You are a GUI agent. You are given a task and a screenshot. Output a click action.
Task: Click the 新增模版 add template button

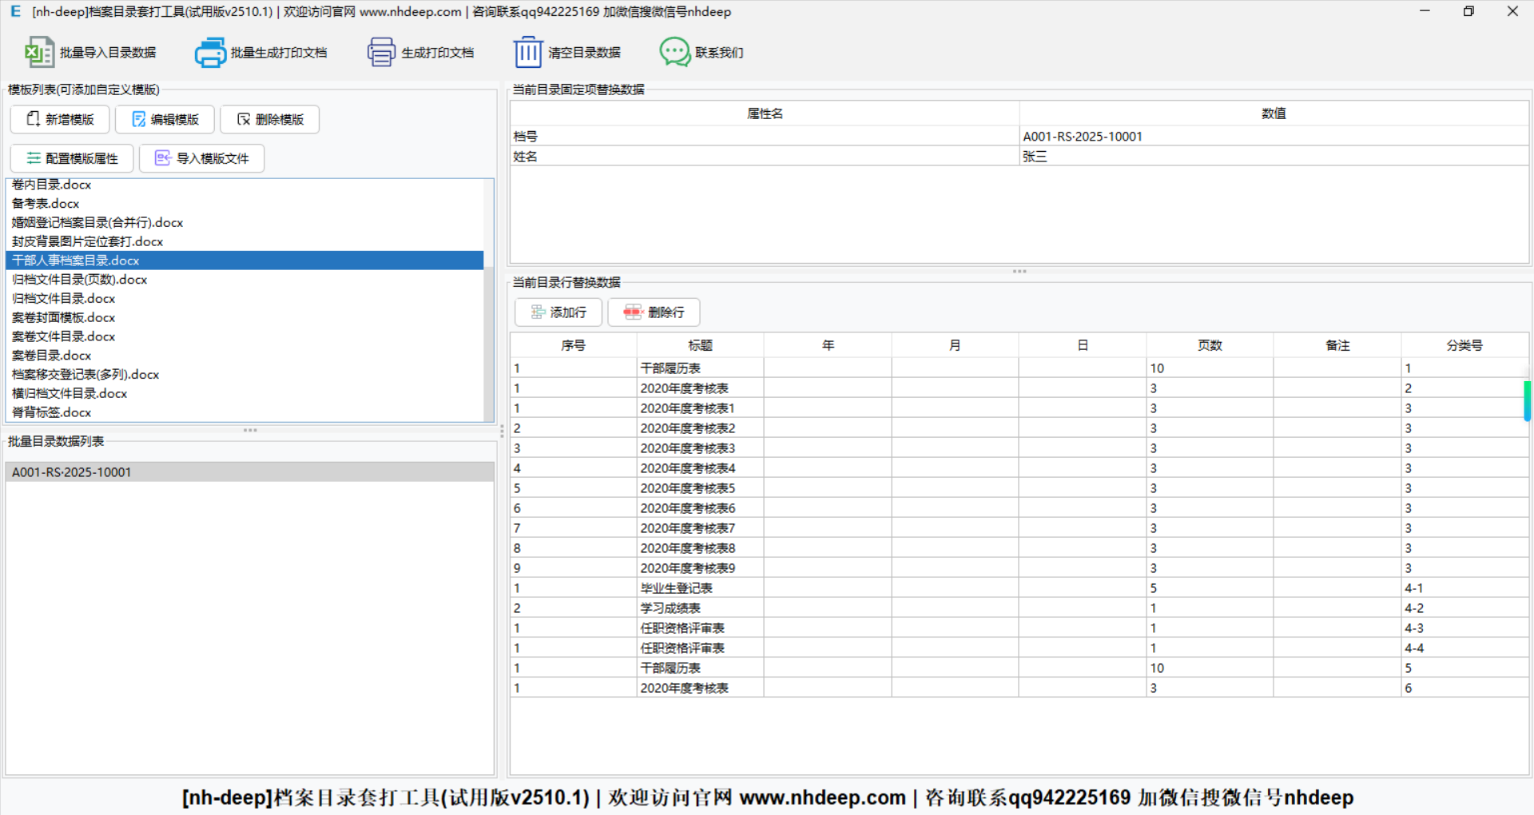point(60,120)
